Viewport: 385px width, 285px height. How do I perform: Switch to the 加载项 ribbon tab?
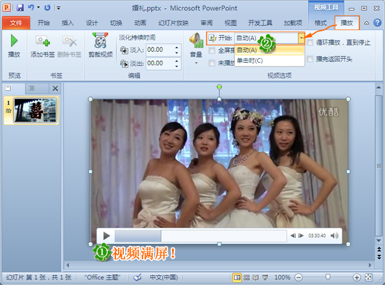[x=293, y=23]
